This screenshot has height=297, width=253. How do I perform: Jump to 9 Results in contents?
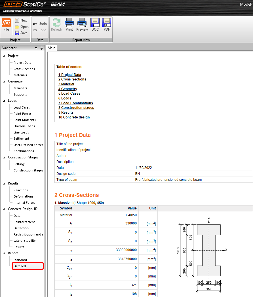pyautogui.click(x=66, y=113)
